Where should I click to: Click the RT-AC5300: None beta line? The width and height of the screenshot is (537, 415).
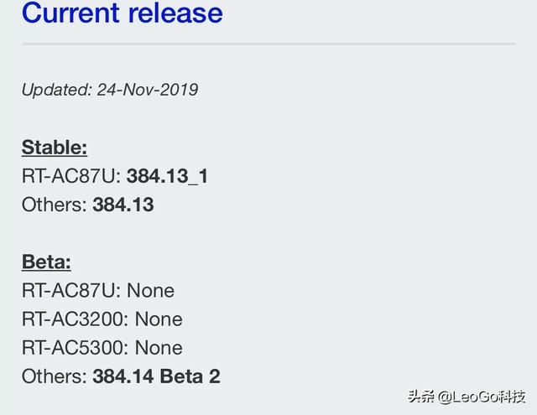[x=102, y=348]
